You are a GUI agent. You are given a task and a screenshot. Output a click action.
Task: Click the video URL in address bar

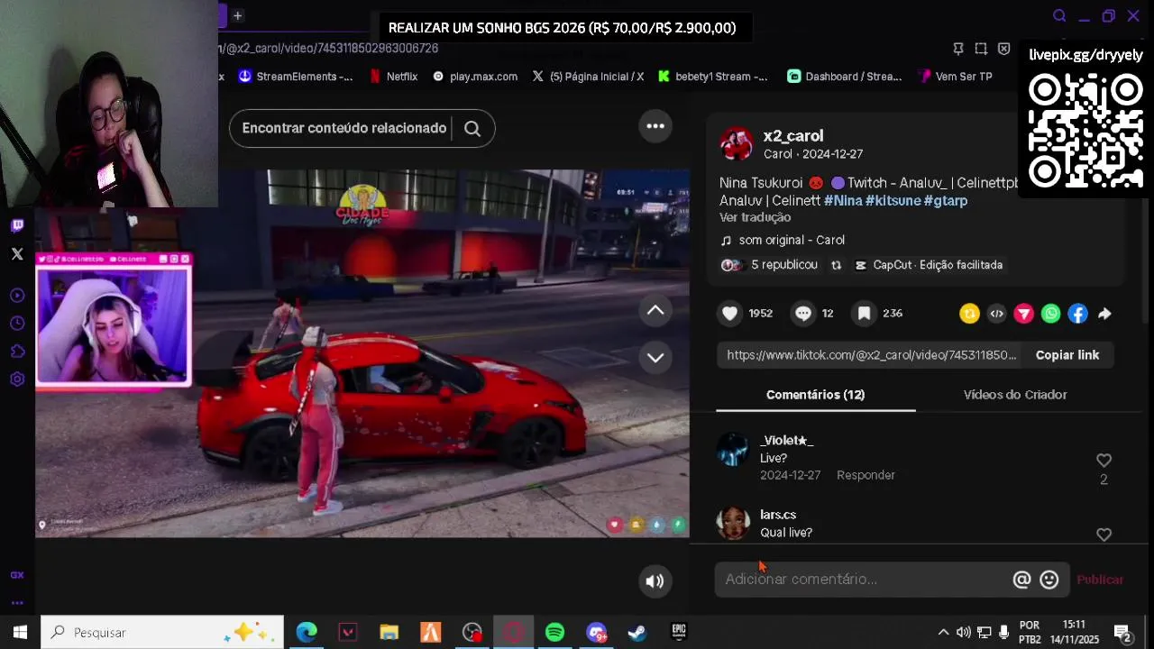329,49
